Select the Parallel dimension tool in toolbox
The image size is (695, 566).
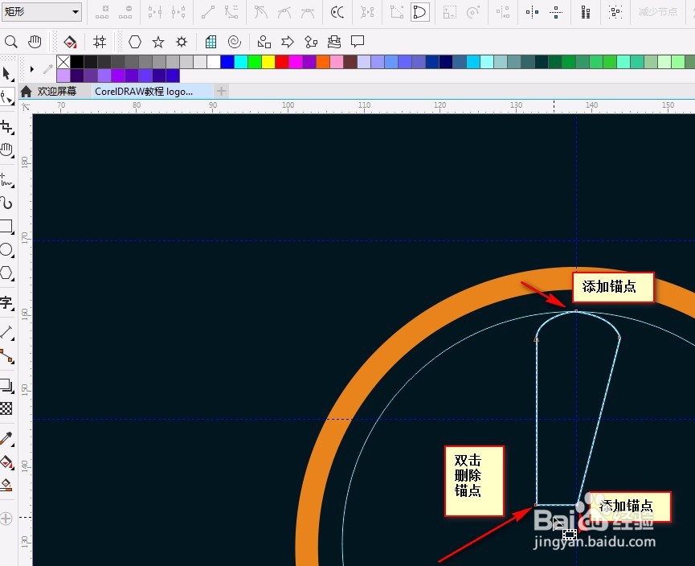click(x=7, y=332)
